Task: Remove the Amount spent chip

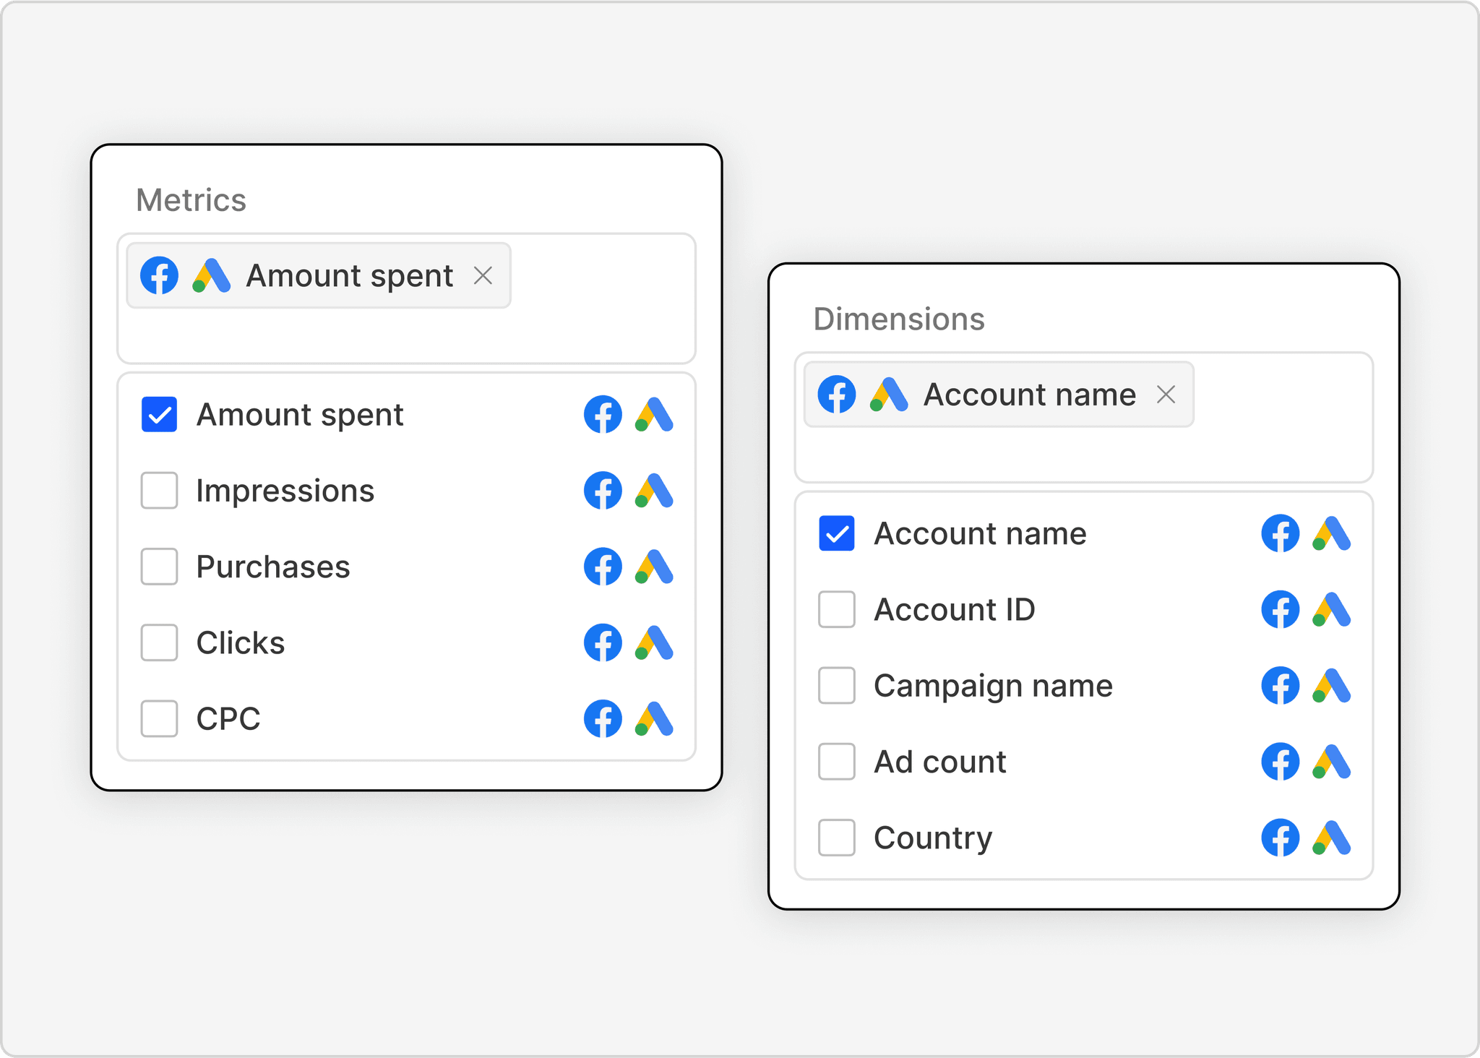Action: tap(483, 275)
